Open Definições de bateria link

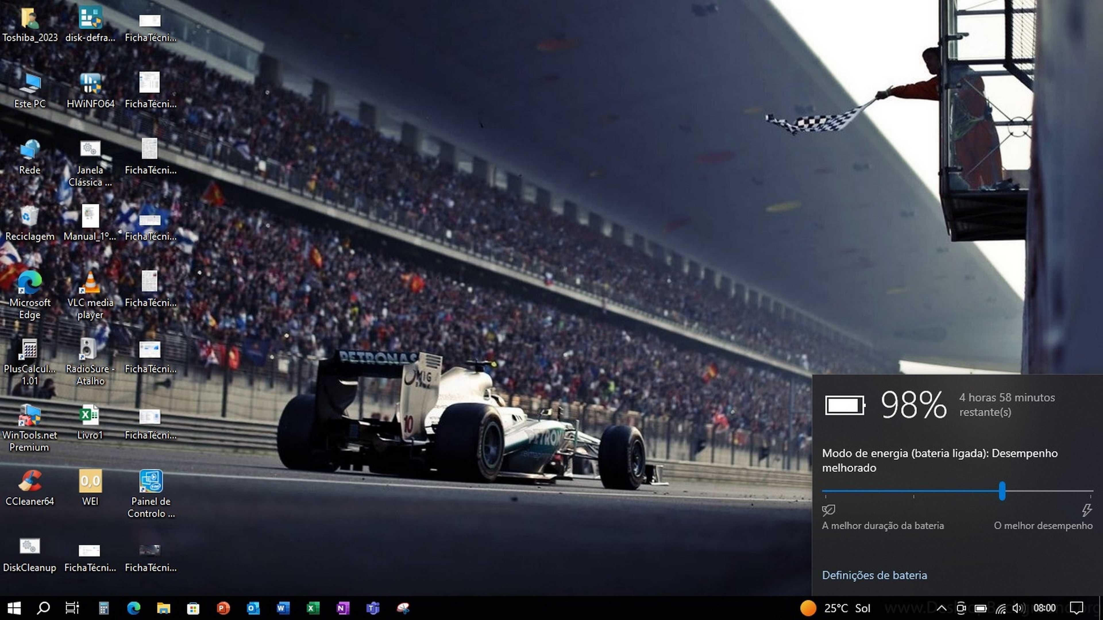click(874, 575)
